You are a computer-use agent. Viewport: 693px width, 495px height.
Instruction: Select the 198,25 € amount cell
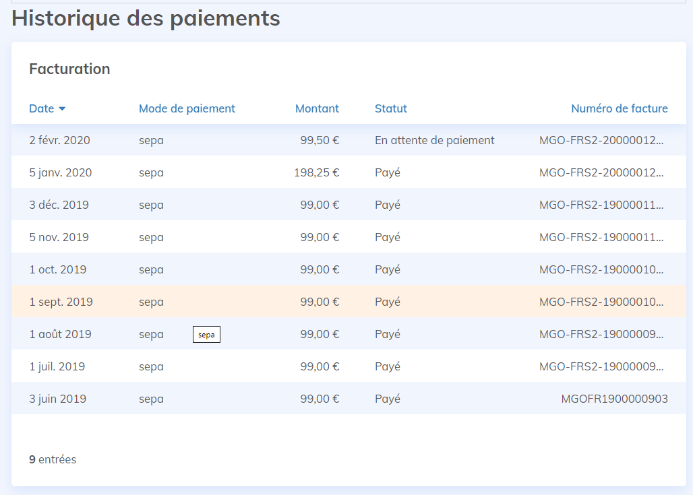[x=316, y=173]
